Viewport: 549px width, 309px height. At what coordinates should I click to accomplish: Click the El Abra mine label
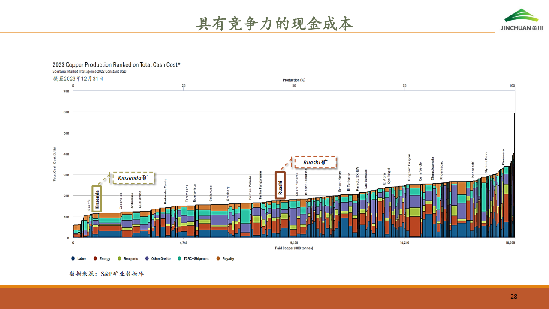tap(384, 179)
